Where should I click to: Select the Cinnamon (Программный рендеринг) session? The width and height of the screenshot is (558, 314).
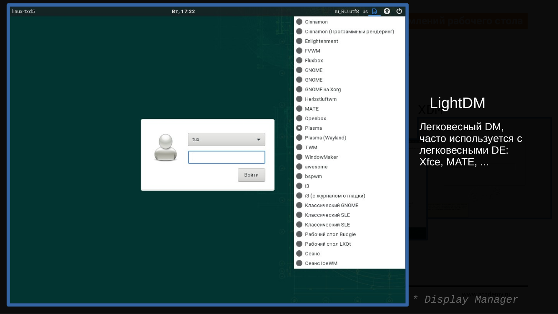tap(350, 31)
